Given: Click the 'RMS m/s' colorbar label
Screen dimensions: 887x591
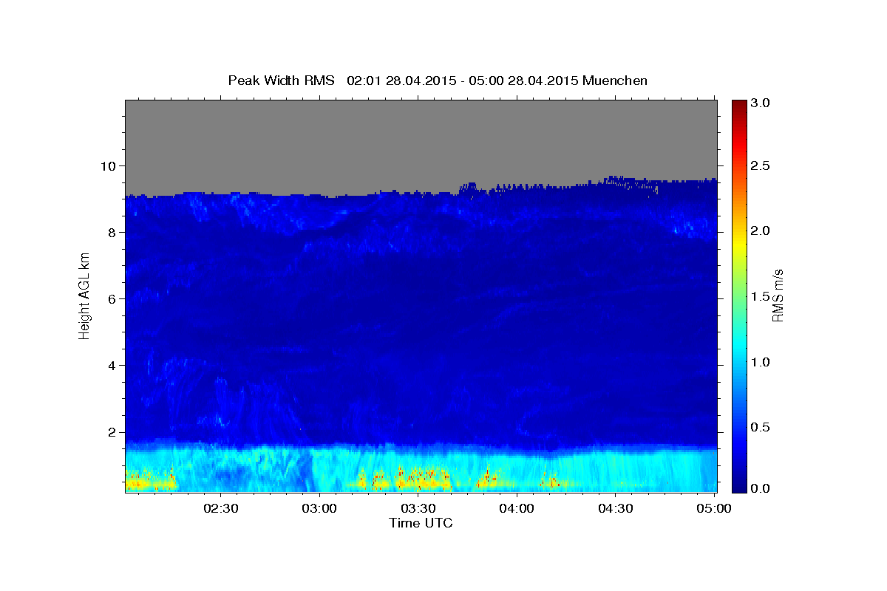Looking at the screenshot, I should point(778,296).
